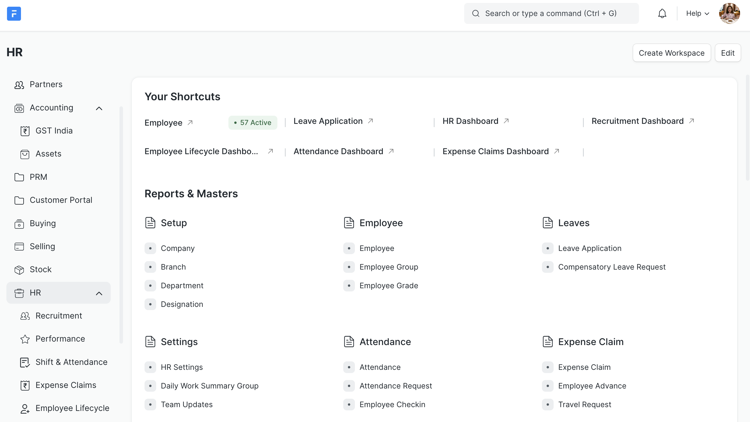Image resolution: width=750 pixels, height=422 pixels.
Task: Open the Recruitment sidebar item
Action: [59, 316]
